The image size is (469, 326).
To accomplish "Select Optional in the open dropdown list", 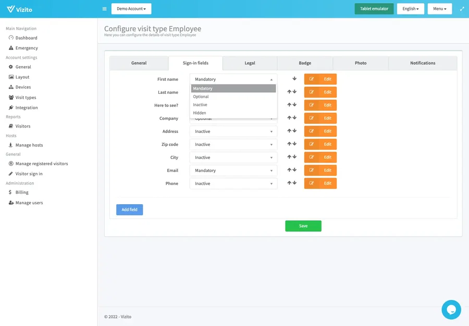I will tap(201, 97).
